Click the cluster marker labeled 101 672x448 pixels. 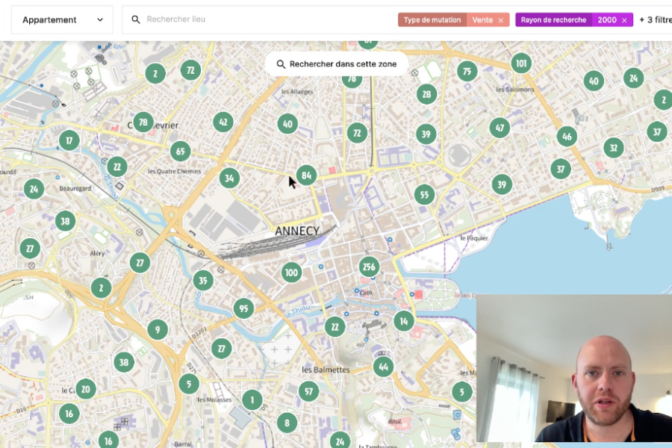pos(521,63)
